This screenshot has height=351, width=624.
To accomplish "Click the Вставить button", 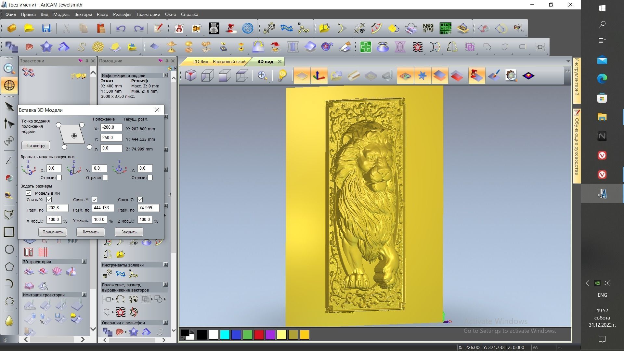I will tap(90, 232).
